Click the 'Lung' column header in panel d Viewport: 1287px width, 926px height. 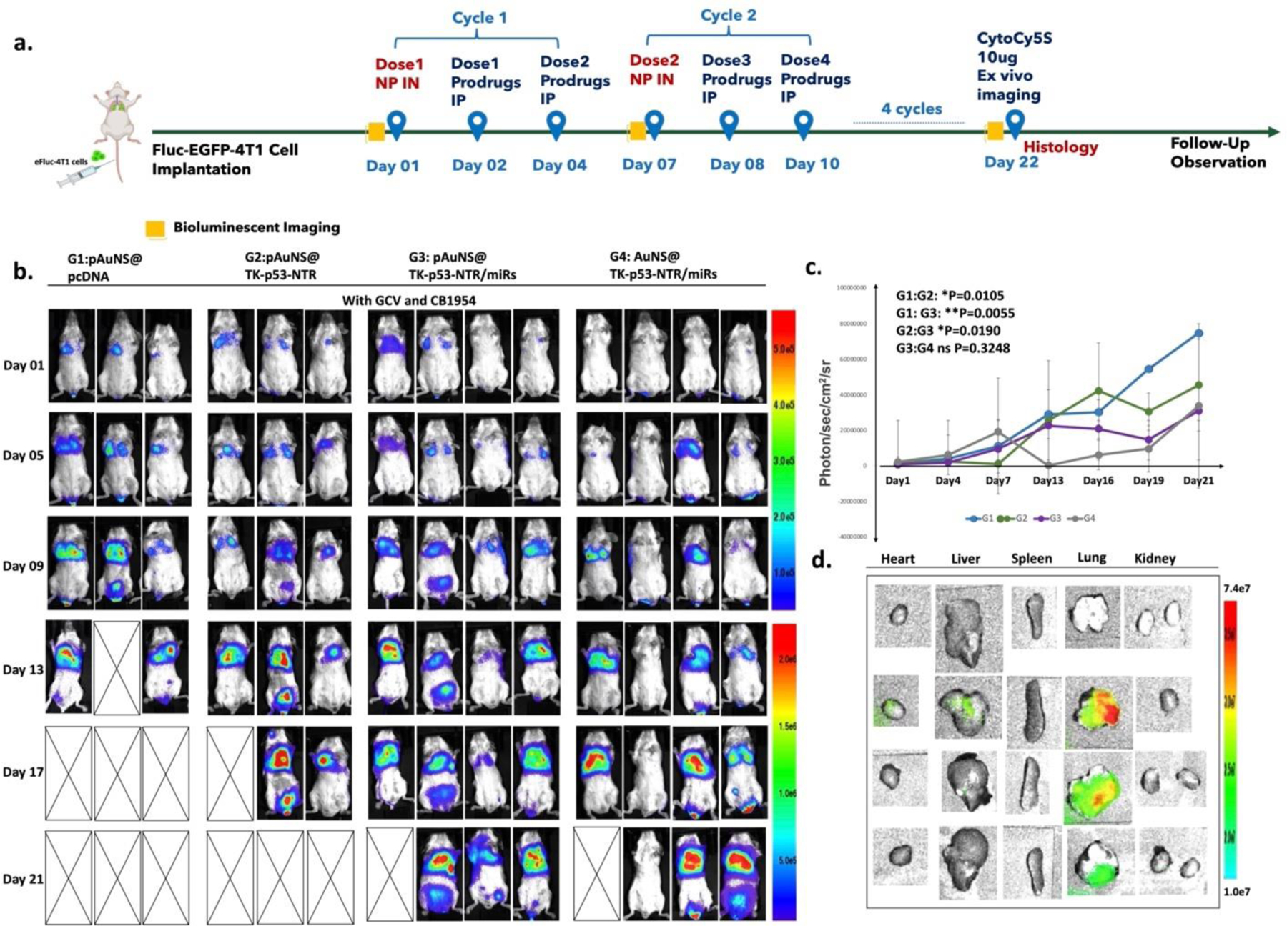(x=1092, y=557)
